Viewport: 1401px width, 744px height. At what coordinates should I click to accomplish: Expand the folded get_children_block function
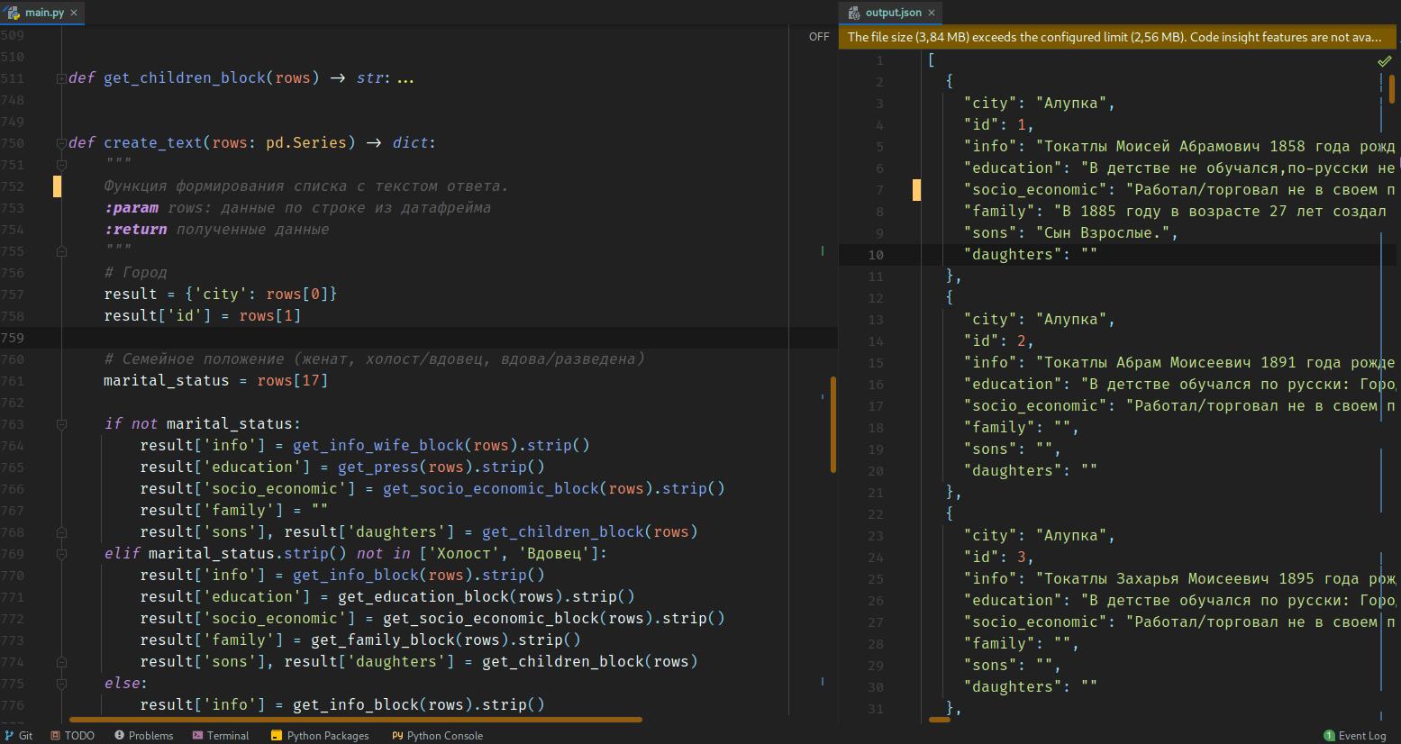point(61,78)
